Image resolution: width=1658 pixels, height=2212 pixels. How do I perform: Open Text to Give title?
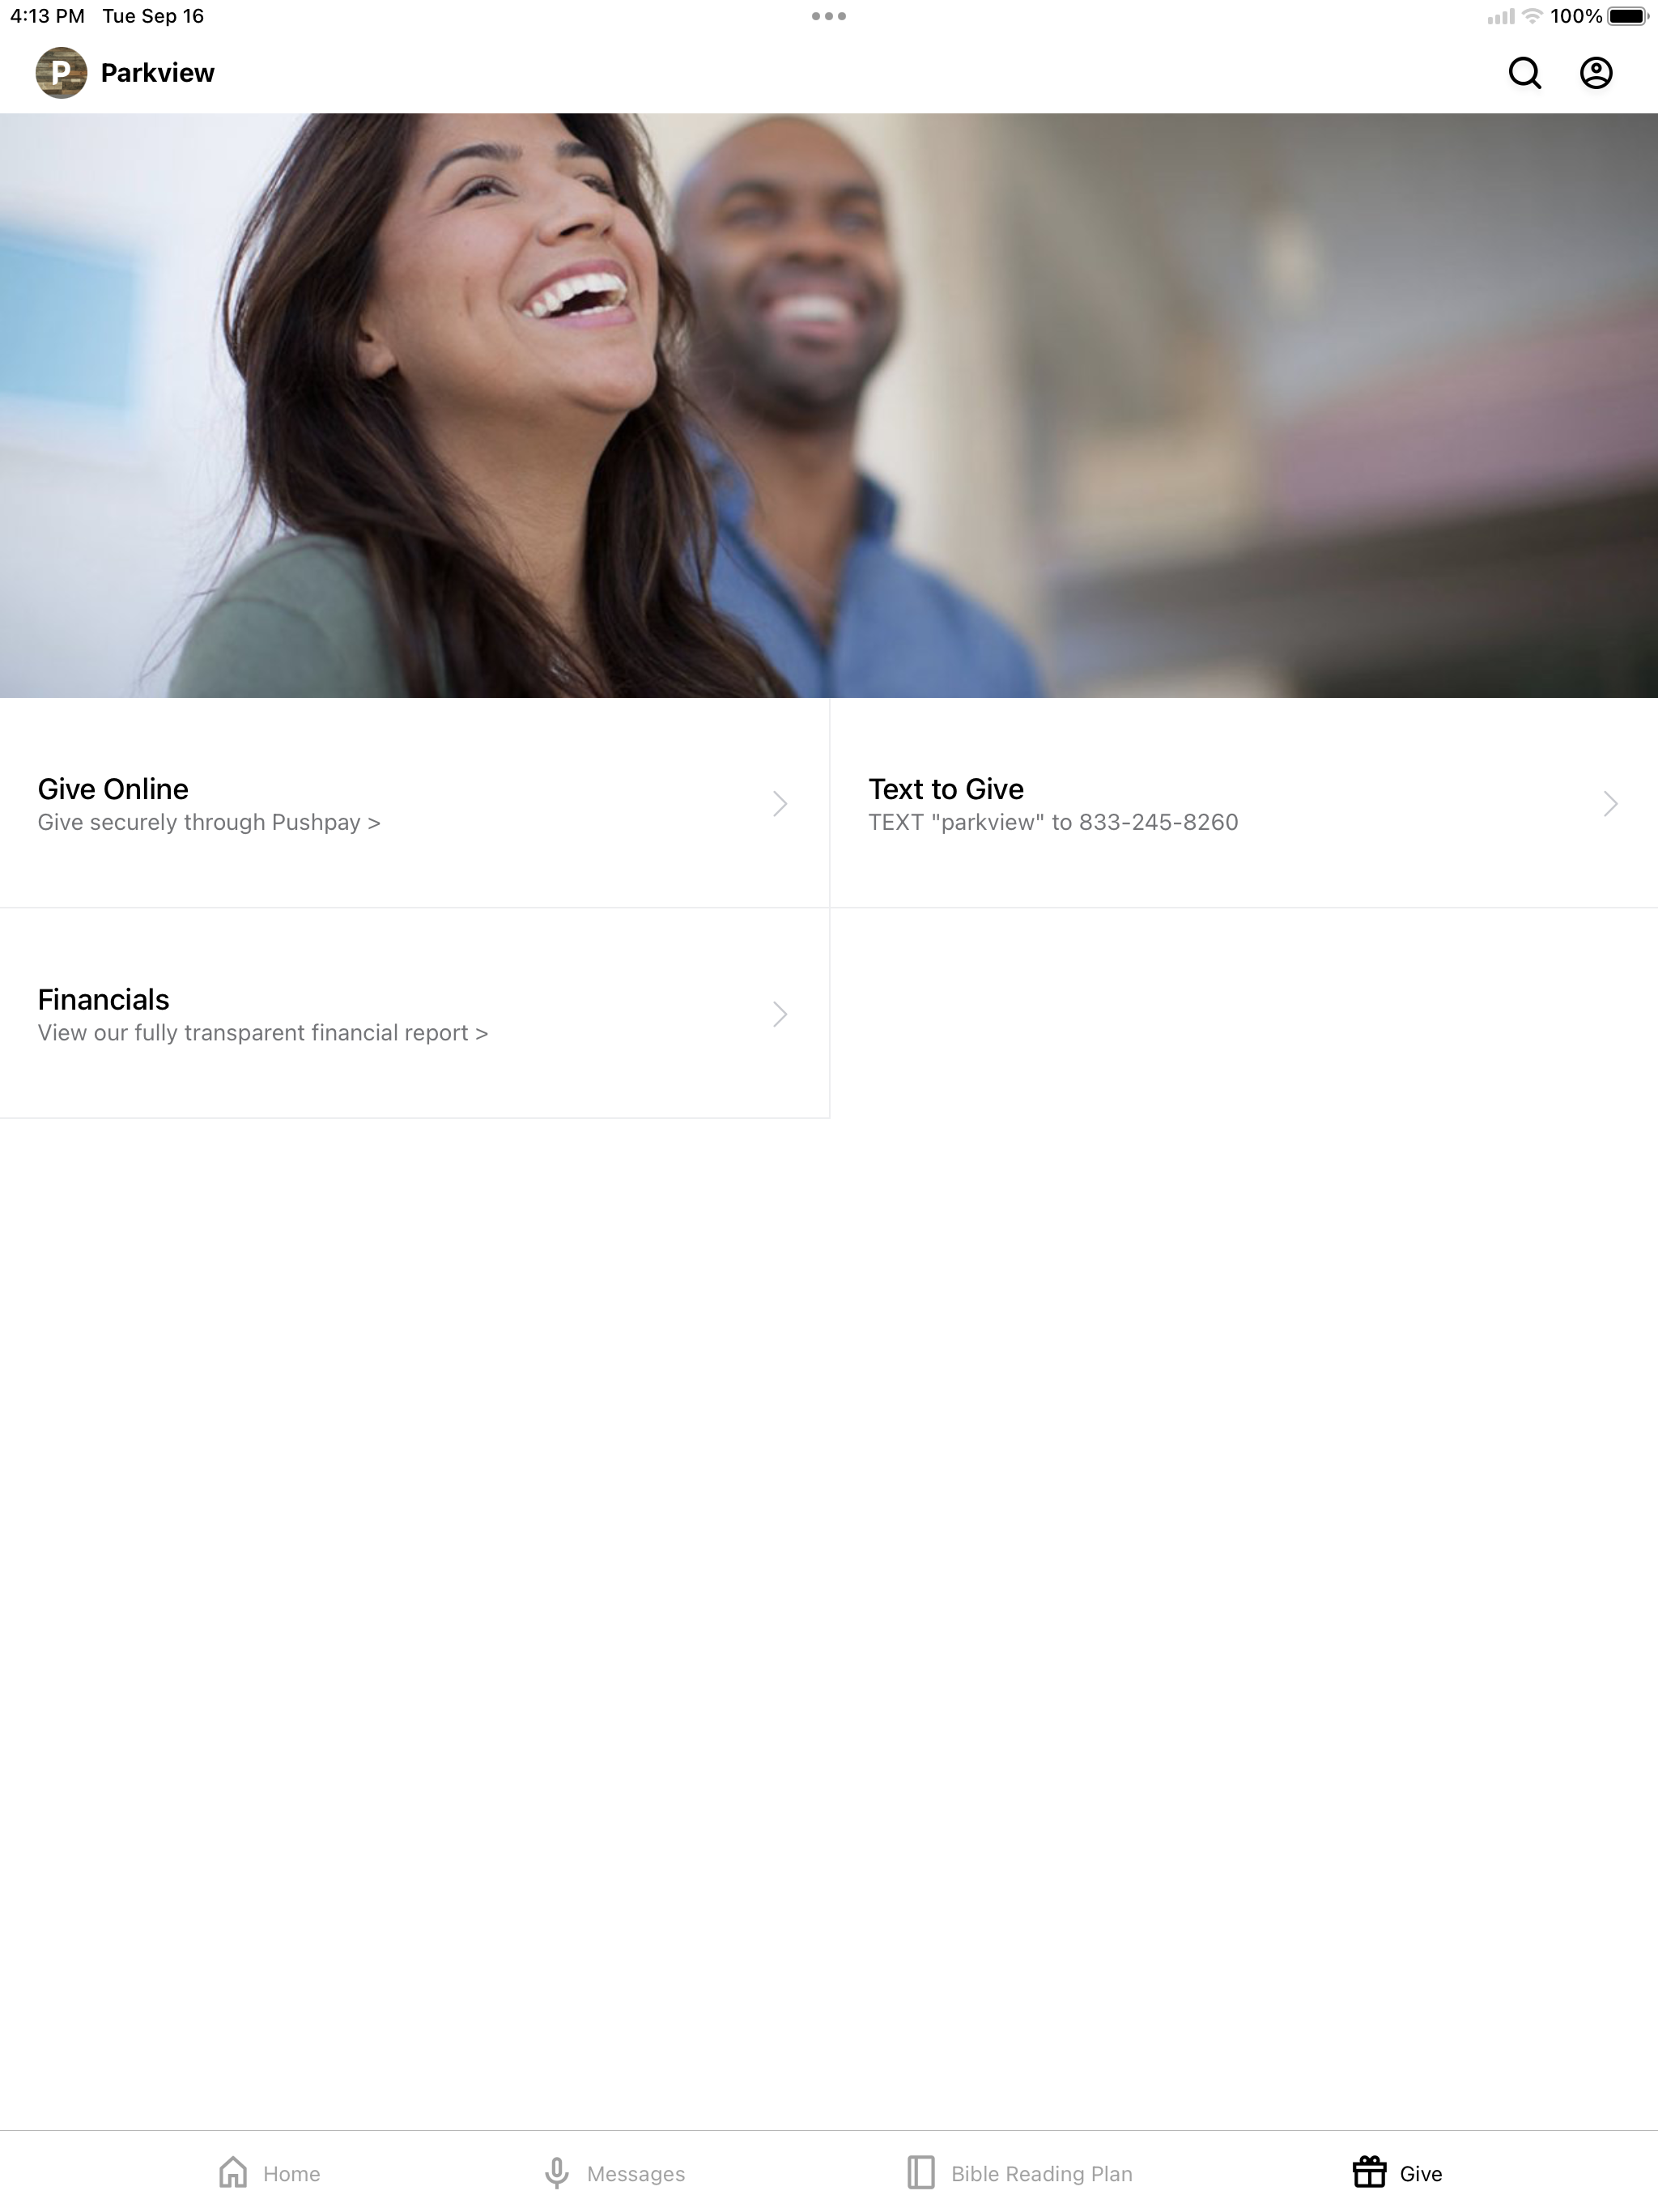click(946, 789)
